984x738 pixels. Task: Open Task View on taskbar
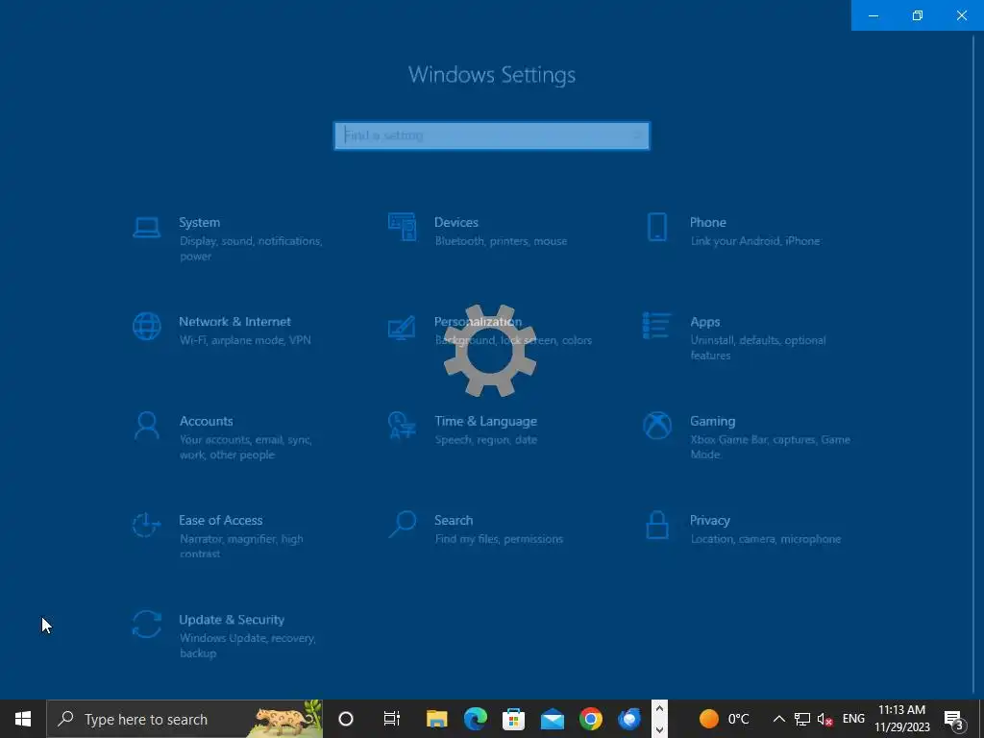click(392, 719)
